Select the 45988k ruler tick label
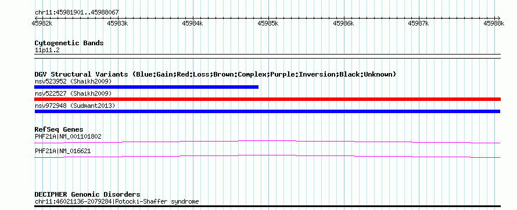517x210 pixels. [494, 23]
